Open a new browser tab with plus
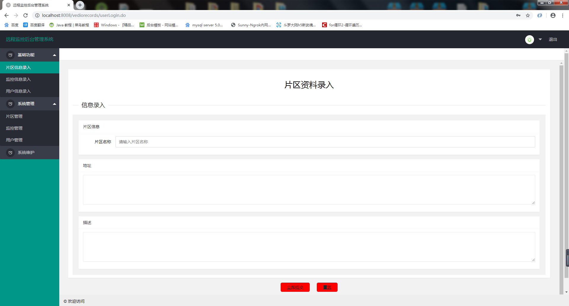This screenshot has height=306, width=569. point(80,5)
